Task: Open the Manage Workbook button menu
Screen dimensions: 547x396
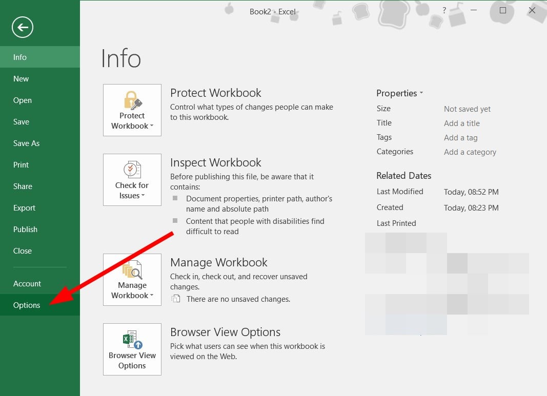Action: point(132,280)
